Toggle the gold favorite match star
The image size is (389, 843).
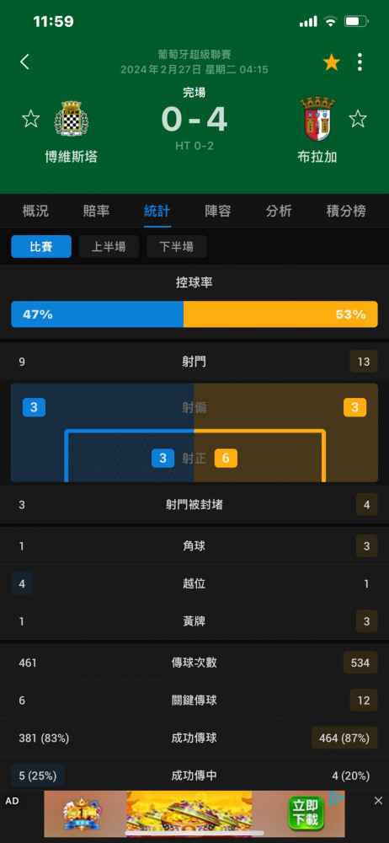(x=332, y=62)
